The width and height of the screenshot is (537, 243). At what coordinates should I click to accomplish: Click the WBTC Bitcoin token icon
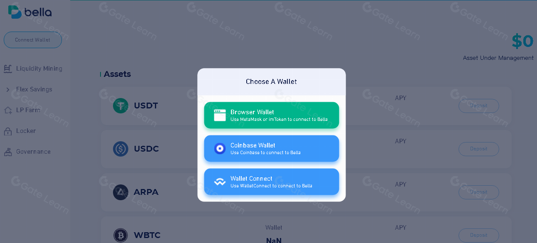tap(120, 235)
